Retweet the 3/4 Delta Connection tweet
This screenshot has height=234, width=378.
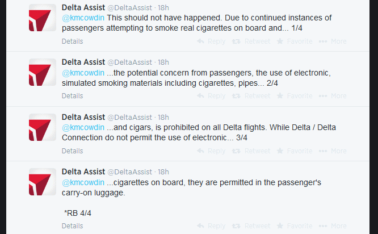251,151
